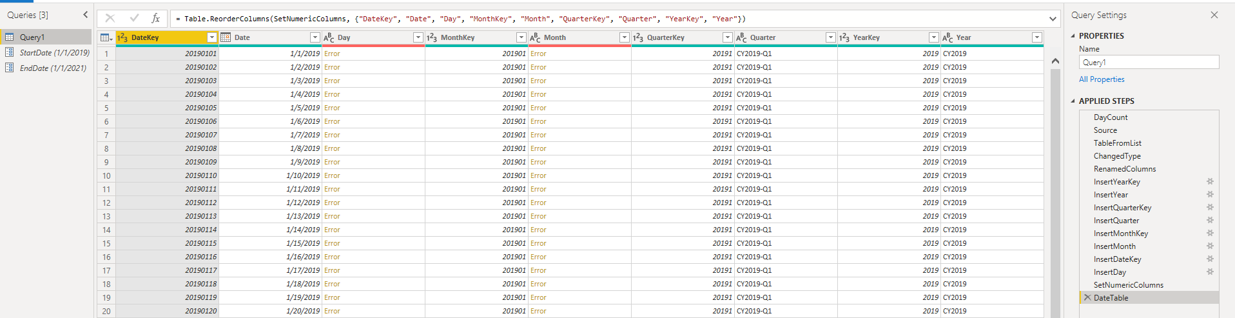Open the YearKey column filter dropdown
Image resolution: width=1235 pixels, height=318 pixels.
[x=933, y=37]
